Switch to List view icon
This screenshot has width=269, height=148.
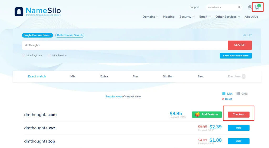224,94
